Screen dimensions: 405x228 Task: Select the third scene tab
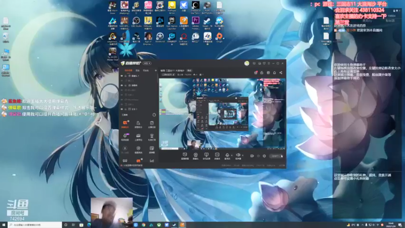[x=146, y=70]
